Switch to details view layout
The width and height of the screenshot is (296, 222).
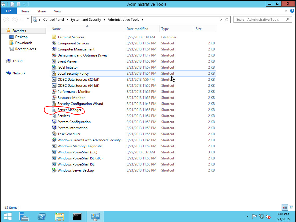pyautogui.click(x=285, y=208)
